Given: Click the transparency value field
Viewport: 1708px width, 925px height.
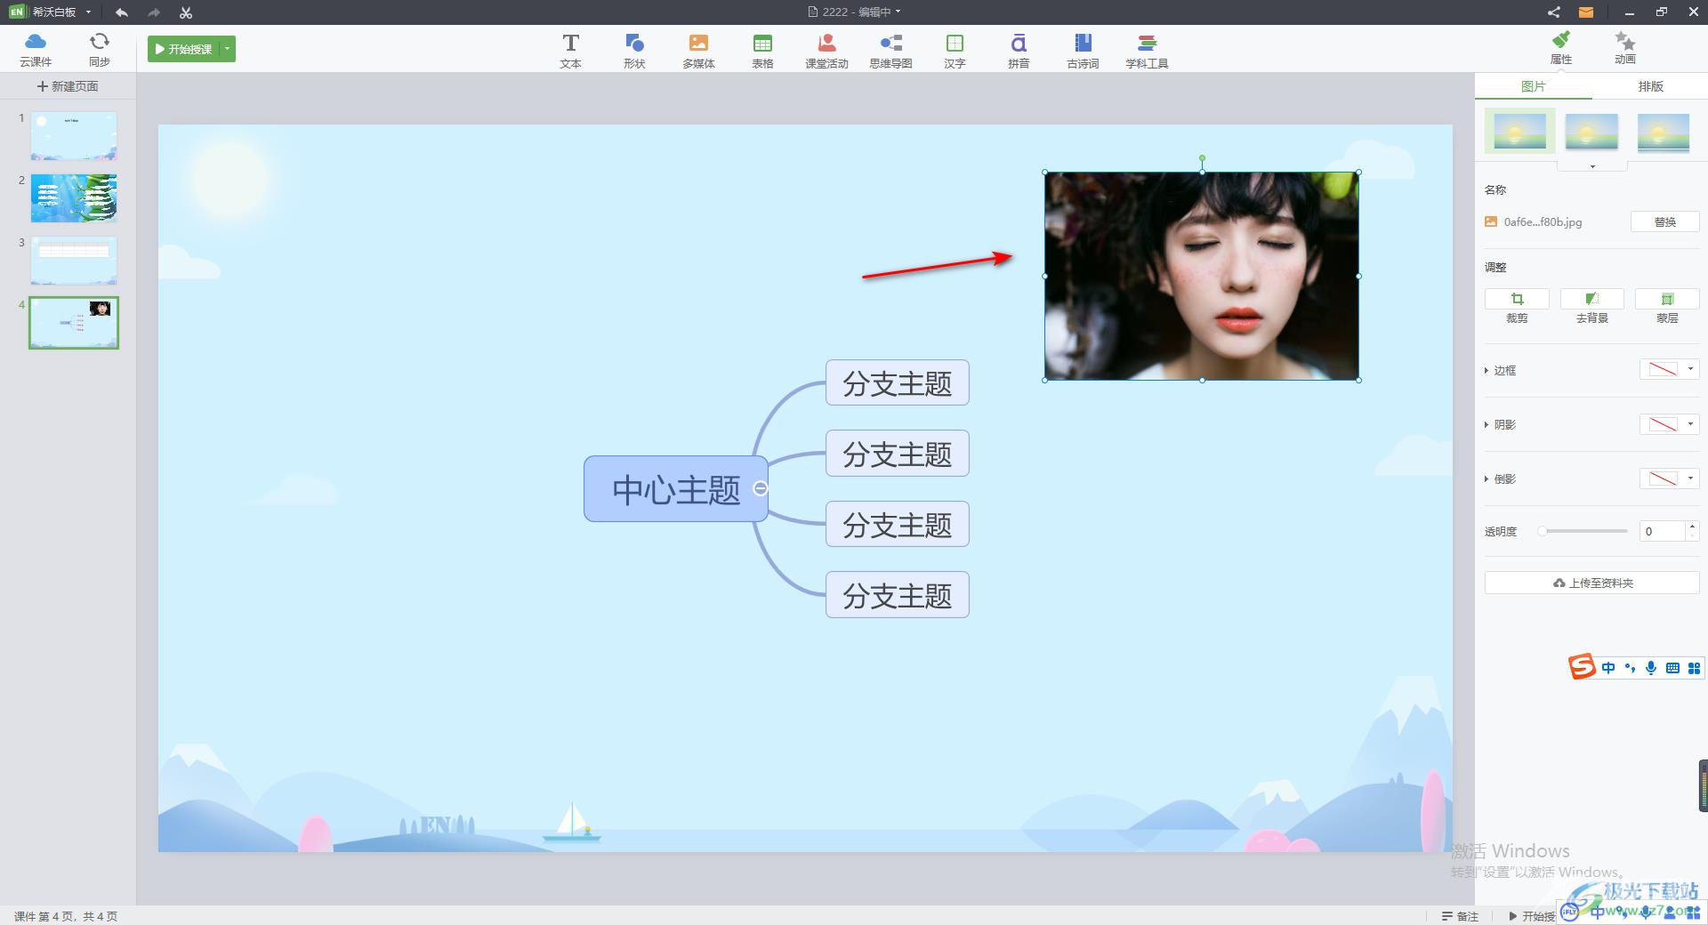Looking at the screenshot, I should click(1662, 531).
